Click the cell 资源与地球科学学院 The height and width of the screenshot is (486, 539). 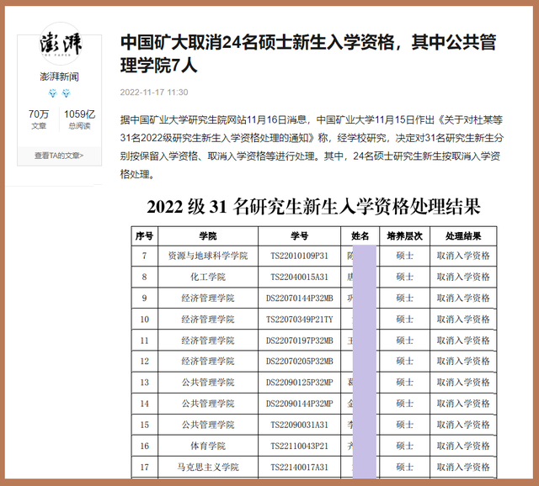click(x=208, y=256)
